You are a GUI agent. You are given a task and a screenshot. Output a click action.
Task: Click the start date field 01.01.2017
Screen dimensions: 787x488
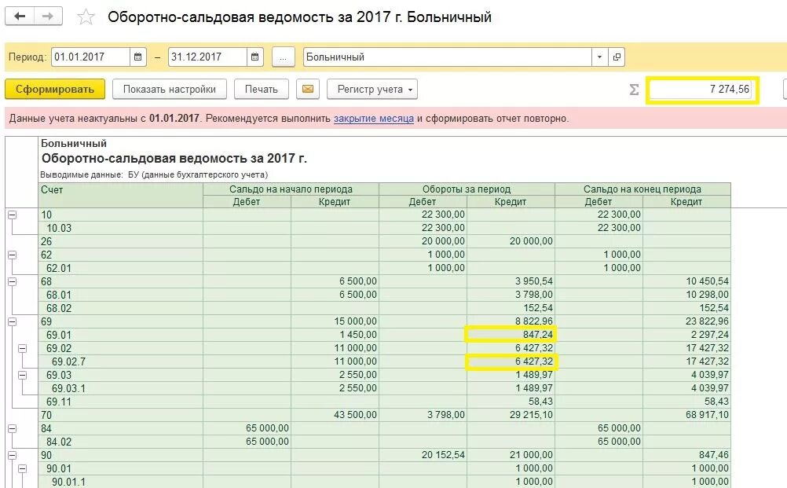click(x=90, y=57)
